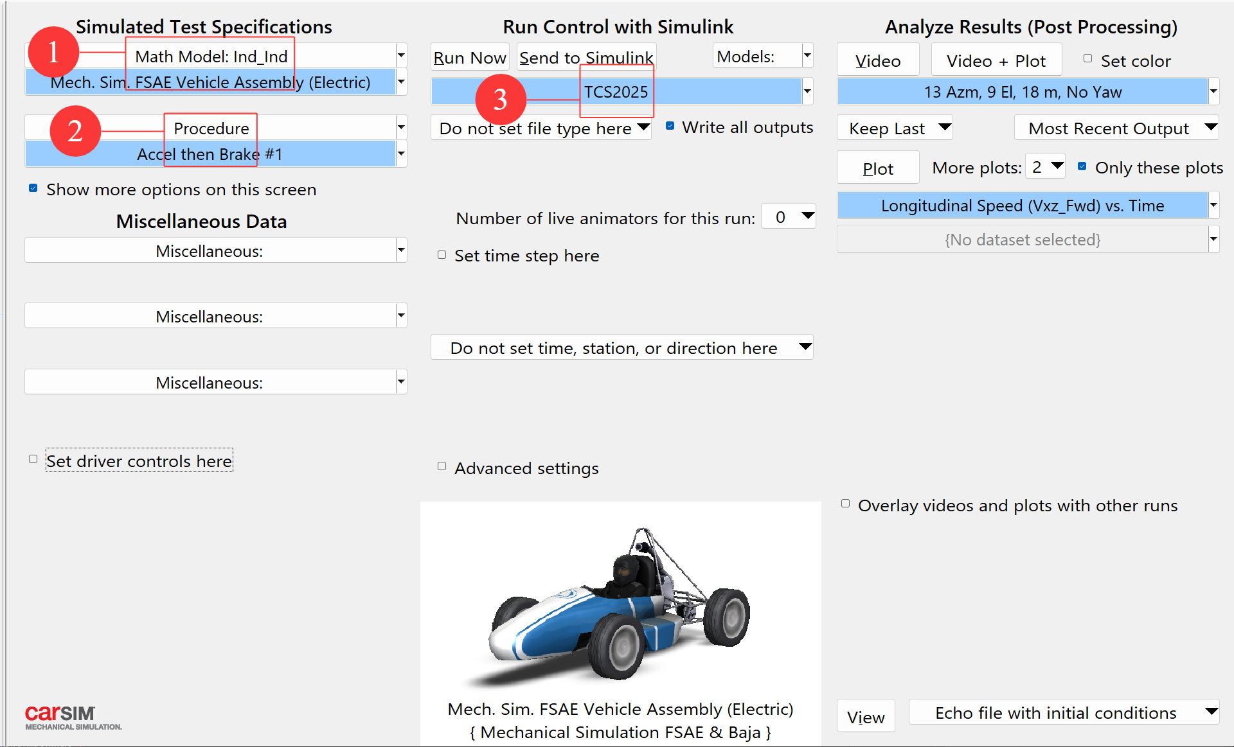This screenshot has height=747, width=1234.
Task: Open arrow next to camera setup field
Action: 1213,92
